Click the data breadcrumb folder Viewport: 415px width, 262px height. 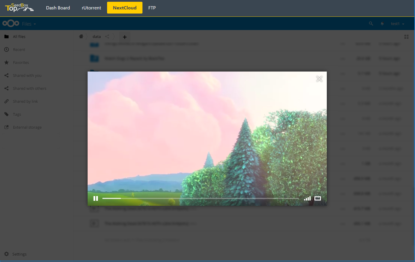97,37
